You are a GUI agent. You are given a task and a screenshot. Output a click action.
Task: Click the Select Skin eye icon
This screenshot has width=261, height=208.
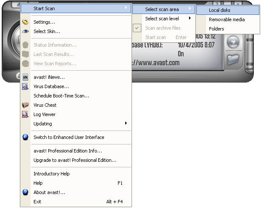pos(25,31)
